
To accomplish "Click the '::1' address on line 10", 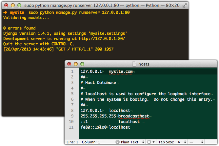I will tap(84, 122).
